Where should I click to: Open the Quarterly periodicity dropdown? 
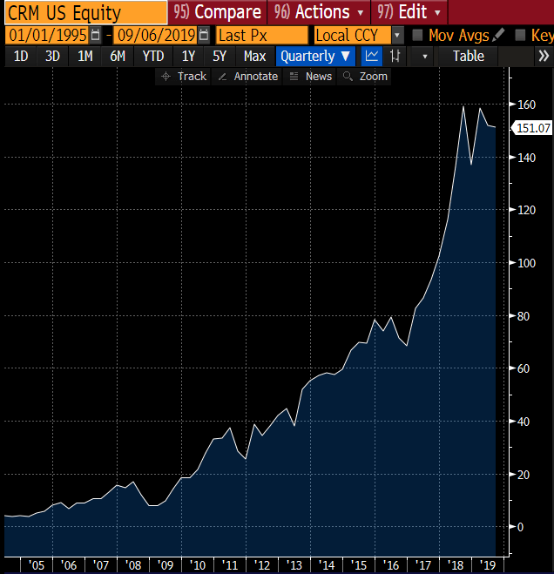[x=315, y=56]
